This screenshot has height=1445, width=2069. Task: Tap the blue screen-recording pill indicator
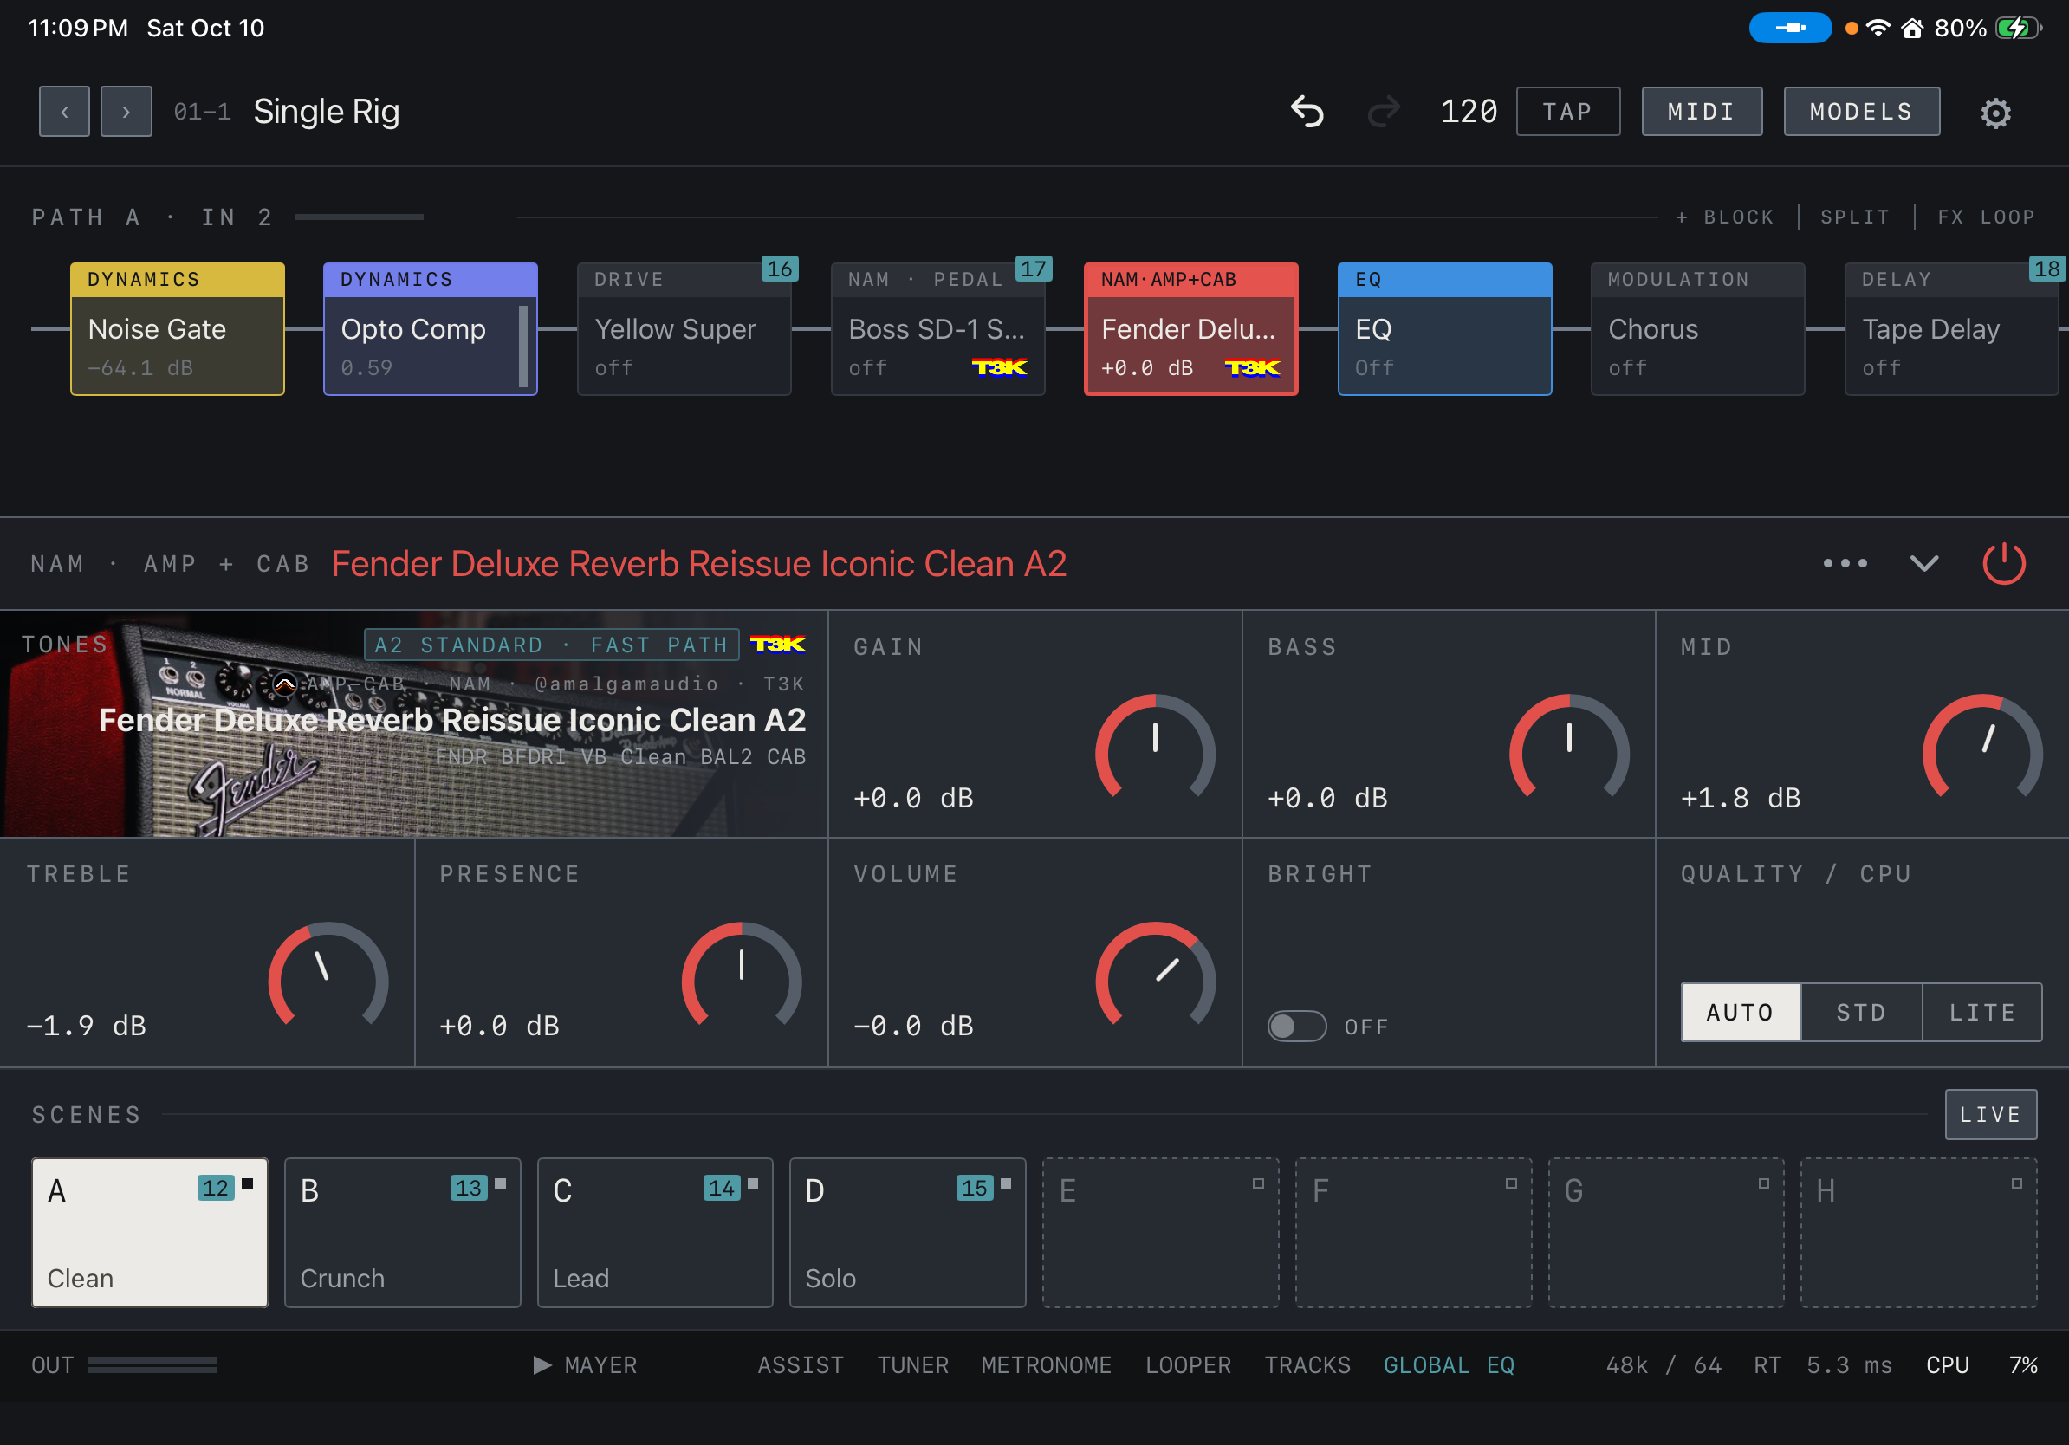[x=1789, y=28]
